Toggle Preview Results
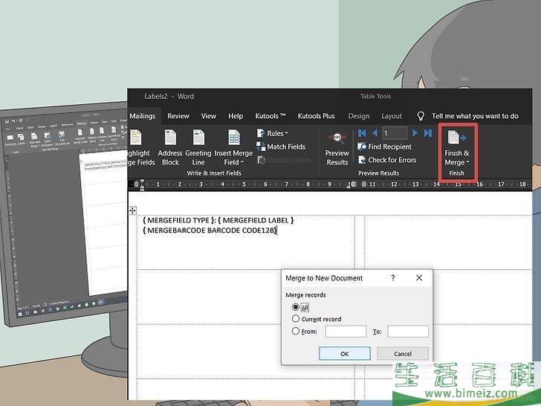Screen dimensions: 541x406 tap(337, 149)
